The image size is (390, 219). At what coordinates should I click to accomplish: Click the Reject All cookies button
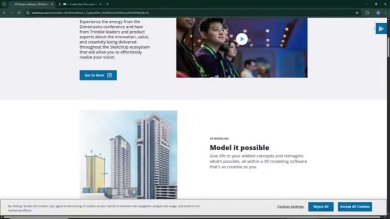321,207
